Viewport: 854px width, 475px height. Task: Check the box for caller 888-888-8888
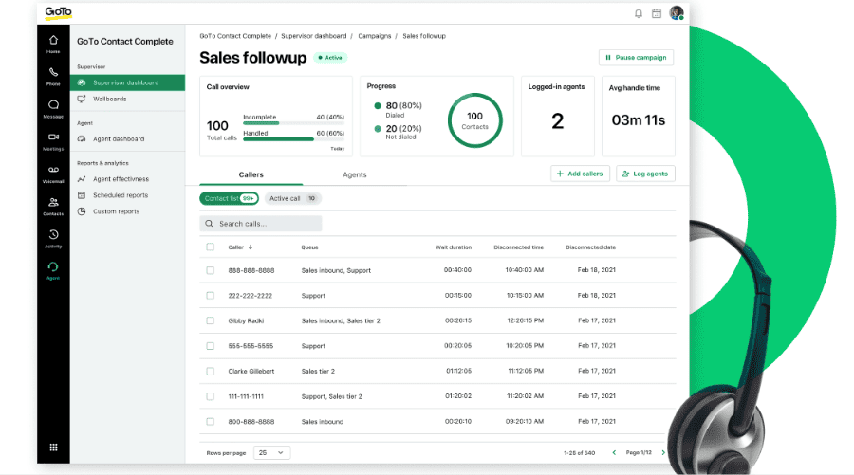pyautogui.click(x=210, y=270)
